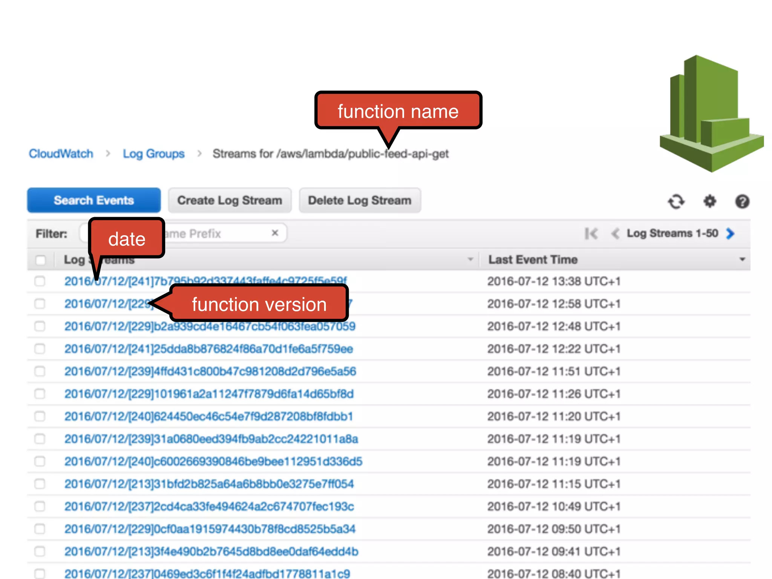Click the refresh icon
772x579 pixels.
point(676,201)
